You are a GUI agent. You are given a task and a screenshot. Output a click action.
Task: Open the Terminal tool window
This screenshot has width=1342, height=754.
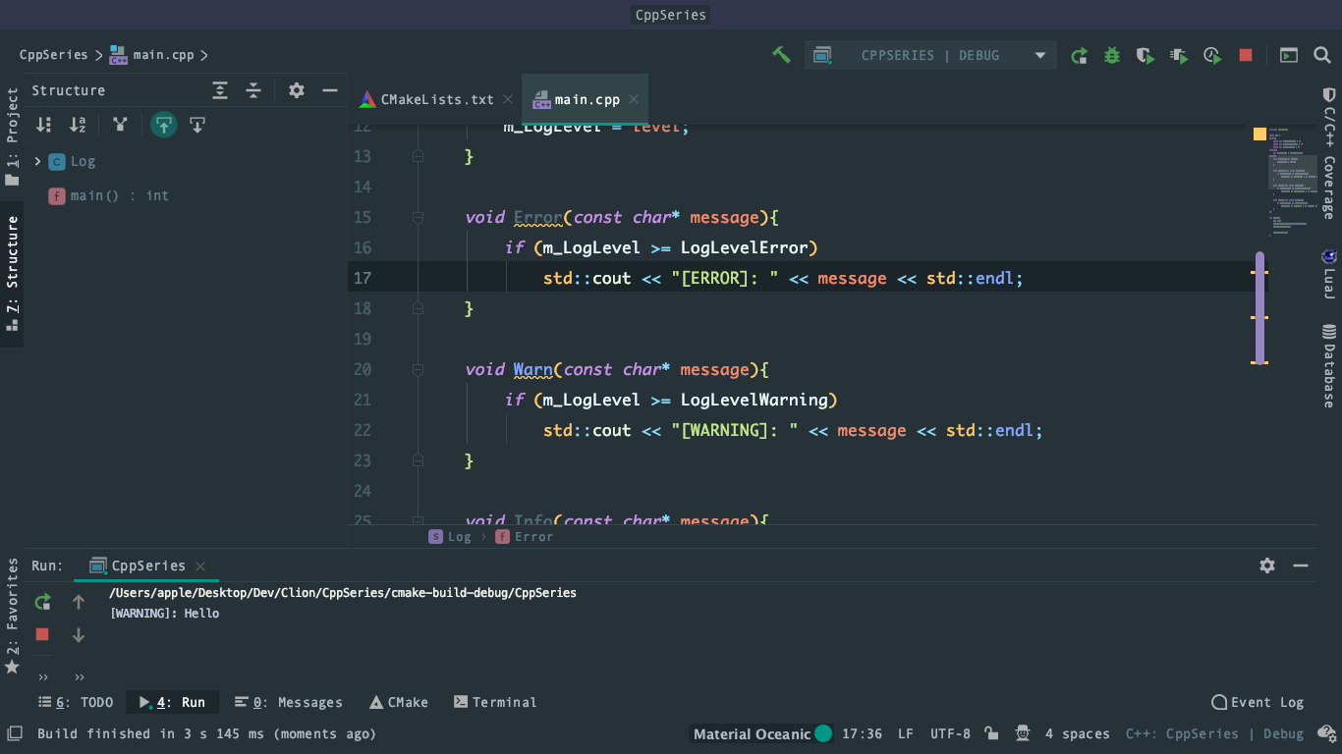coord(495,702)
